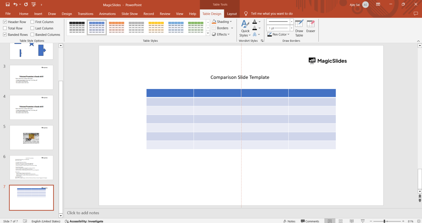Open the Insert ribbon tab
Viewport: 422px width, 223px height.
tap(38, 14)
